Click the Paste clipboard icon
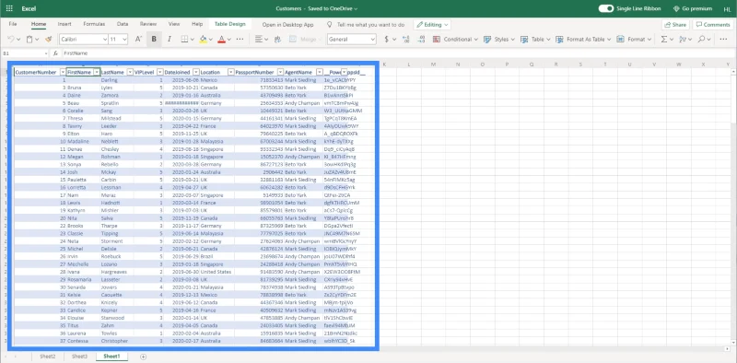This screenshot has height=363, width=737. (x=29, y=40)
